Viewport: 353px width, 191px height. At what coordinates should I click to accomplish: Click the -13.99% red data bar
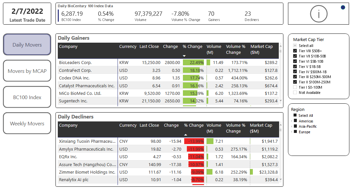click(194, 141)
